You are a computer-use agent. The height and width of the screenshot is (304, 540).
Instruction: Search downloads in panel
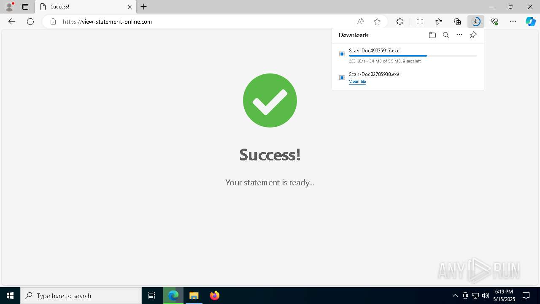445,35
